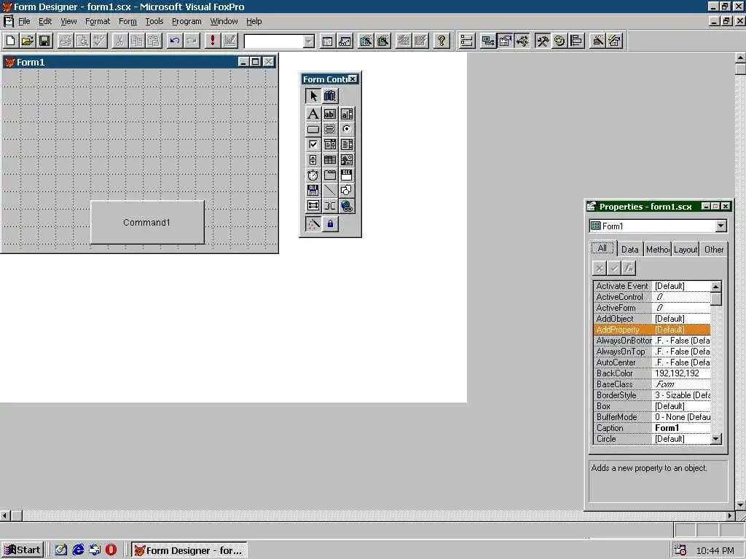The image size is (746, 559).
Task: Select the Caption property row
Action: [x=652, y=428]
